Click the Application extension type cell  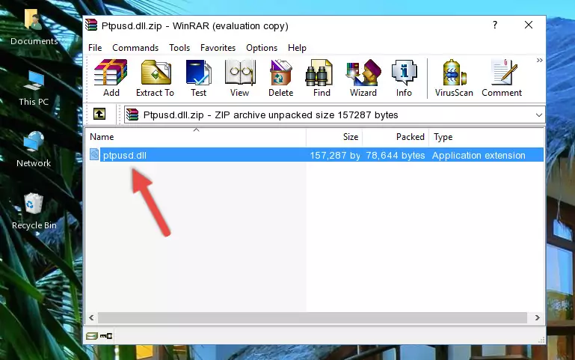(479, 155)
